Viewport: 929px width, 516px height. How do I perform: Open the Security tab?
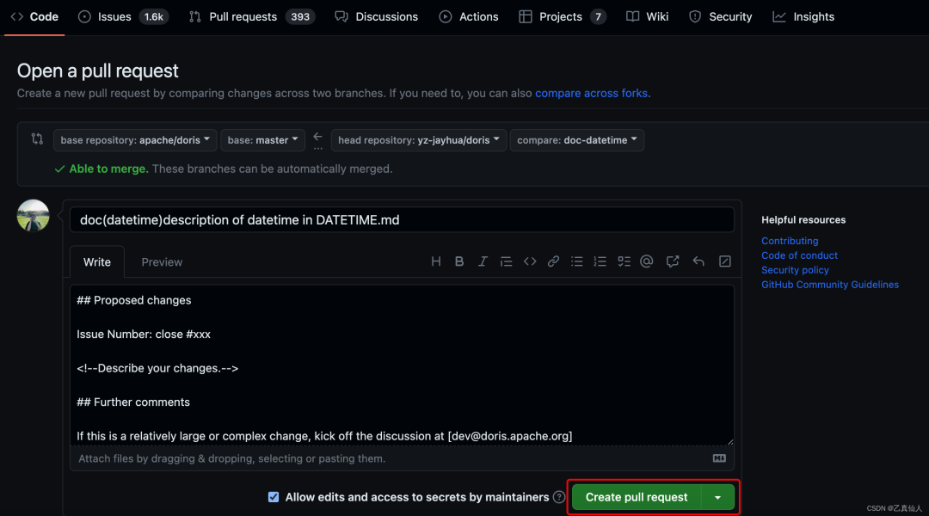[x=721, y=16]
